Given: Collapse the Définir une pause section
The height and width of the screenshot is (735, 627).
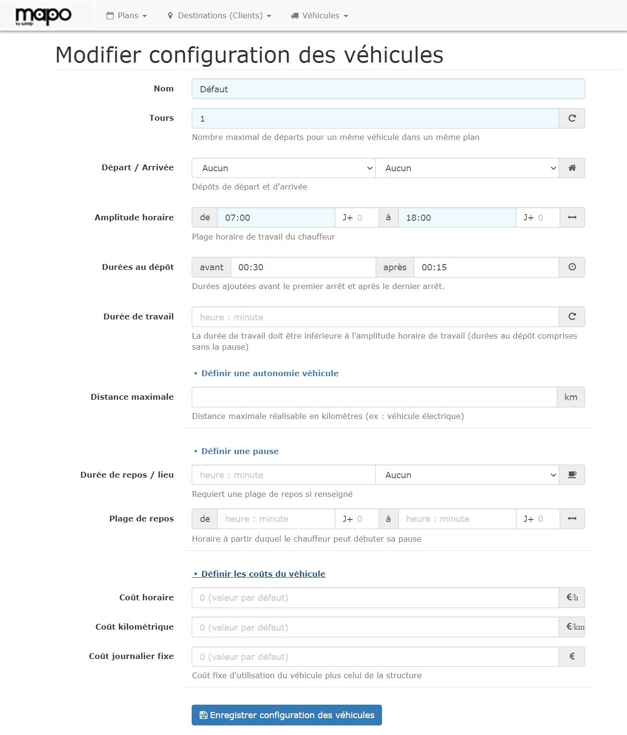Looking at the screenshot, I should tap(240, 451).
